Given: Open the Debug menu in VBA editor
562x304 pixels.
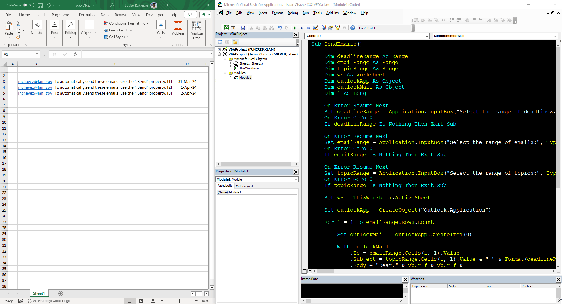Looking at the screenshot, I should click(x=292, y=13).
